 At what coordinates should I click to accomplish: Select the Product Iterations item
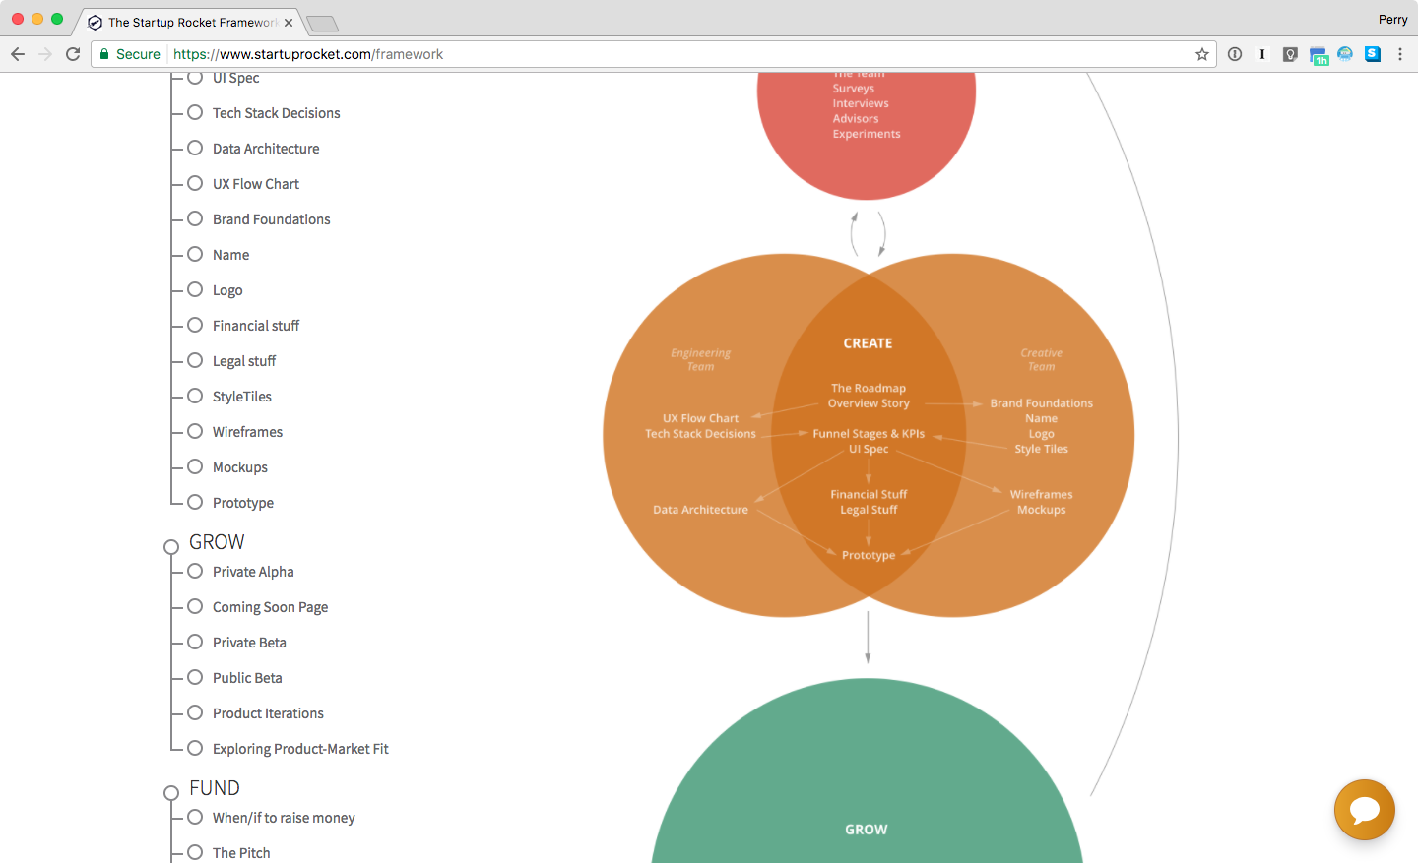(268, 713)
